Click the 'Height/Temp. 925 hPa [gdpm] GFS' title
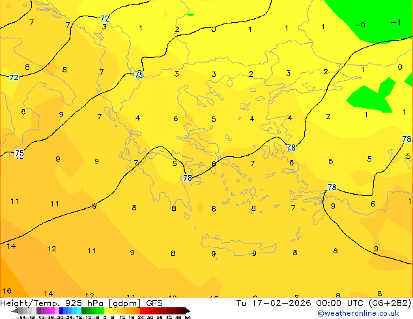The image size is (413, 319). 81,303
